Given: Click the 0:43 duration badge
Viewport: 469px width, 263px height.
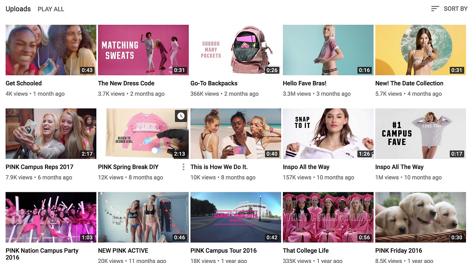Looking at the screenshot, I should [x=87, y=70].
